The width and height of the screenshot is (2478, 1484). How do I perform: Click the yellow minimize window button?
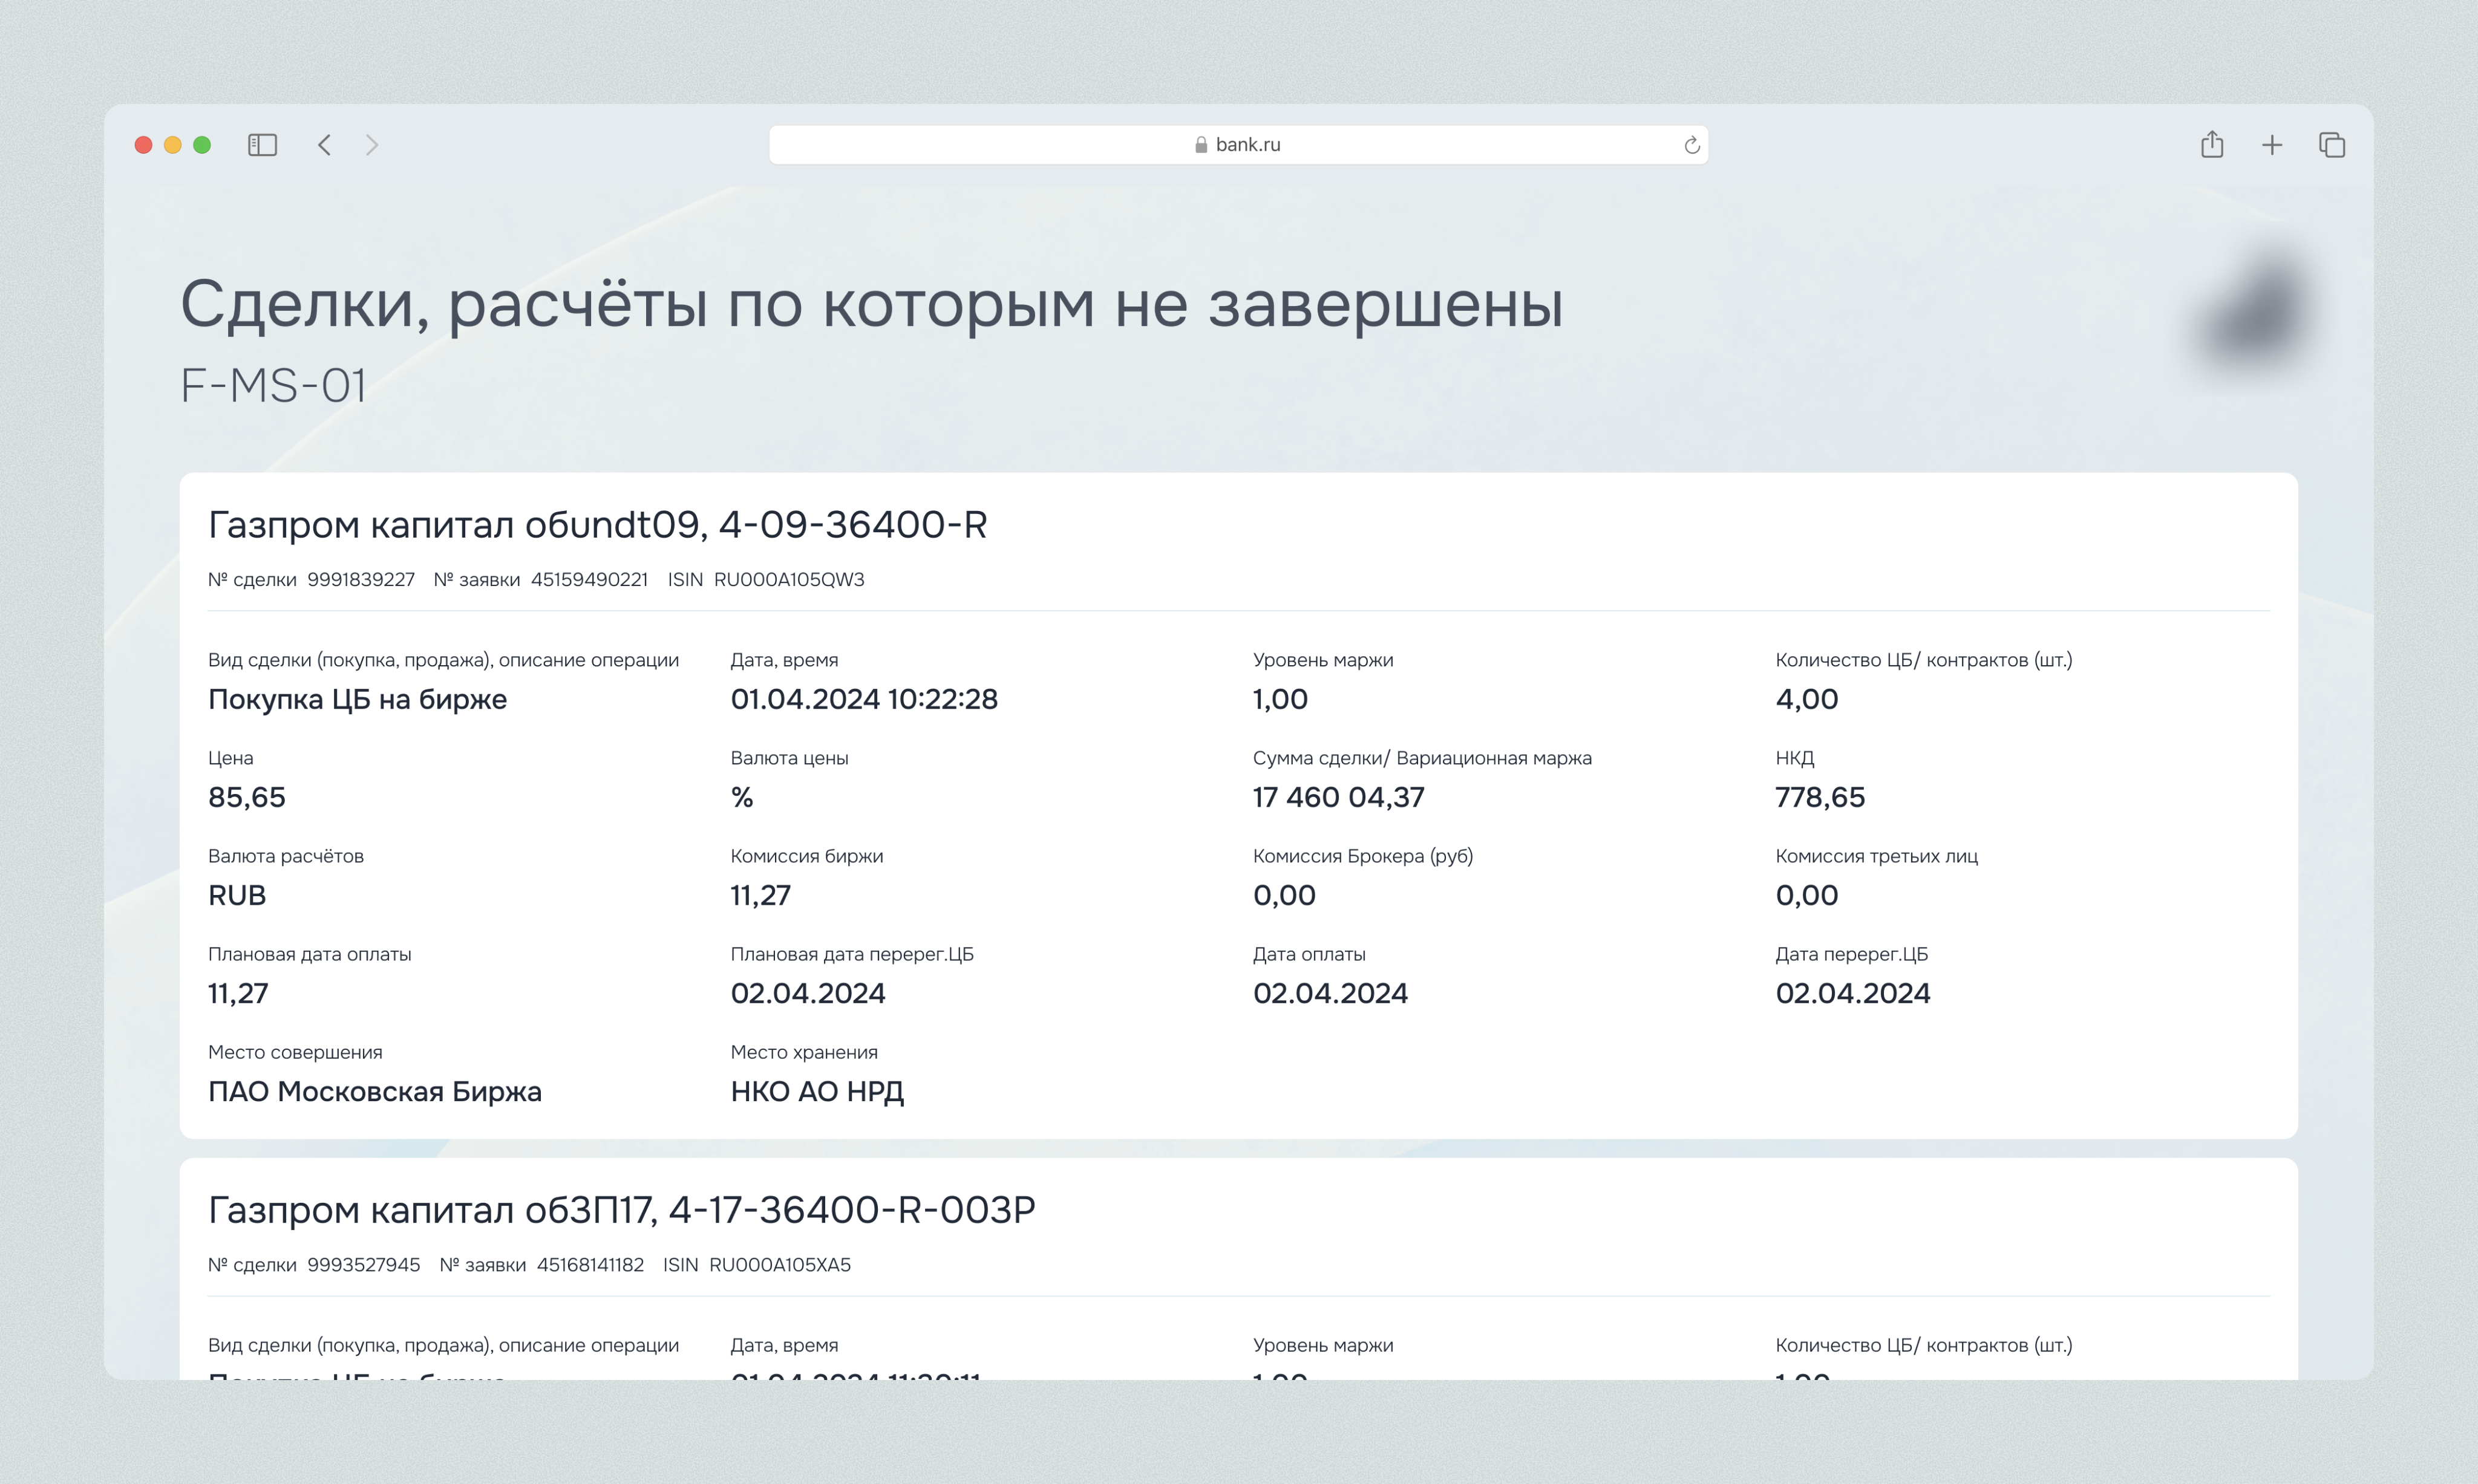click(172, 145)
